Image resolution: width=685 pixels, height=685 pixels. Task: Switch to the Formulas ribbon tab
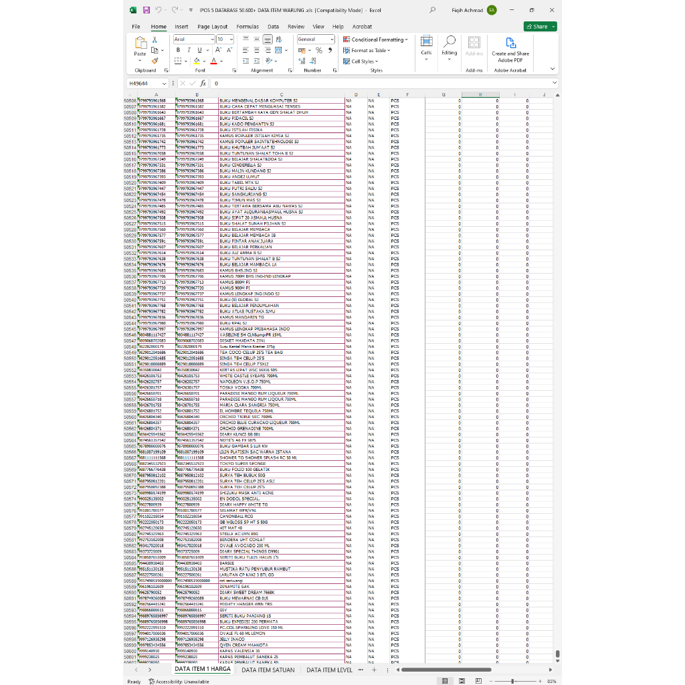click(248, 27)
